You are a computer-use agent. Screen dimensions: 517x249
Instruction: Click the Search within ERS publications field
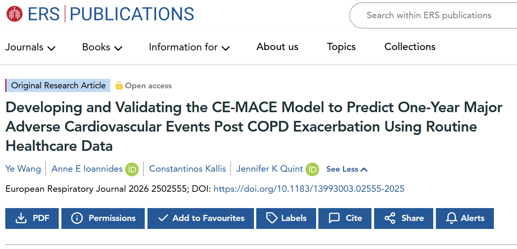[432, 16]
